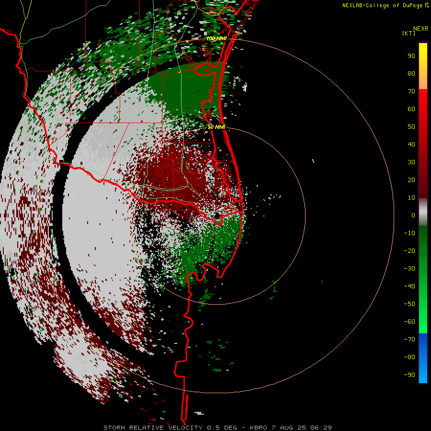Screen dimensions: 431x431
Task: Click the -70 value on the velocity scale
Action: click(x=409, y=340)
